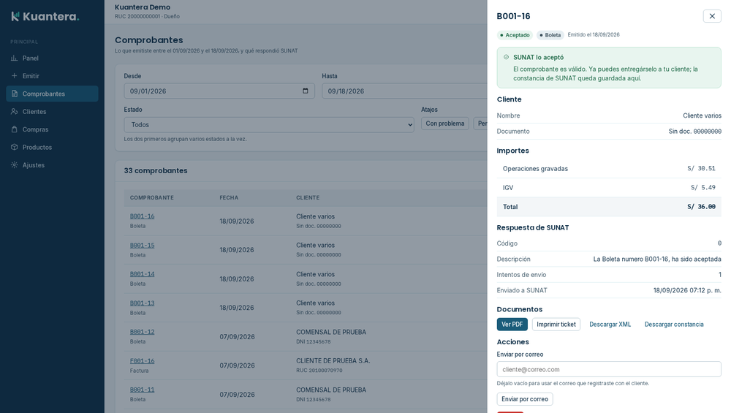Click the email field cliente@correo.com
This screenshot has height=413, width=731.
(x=609, y=369)
